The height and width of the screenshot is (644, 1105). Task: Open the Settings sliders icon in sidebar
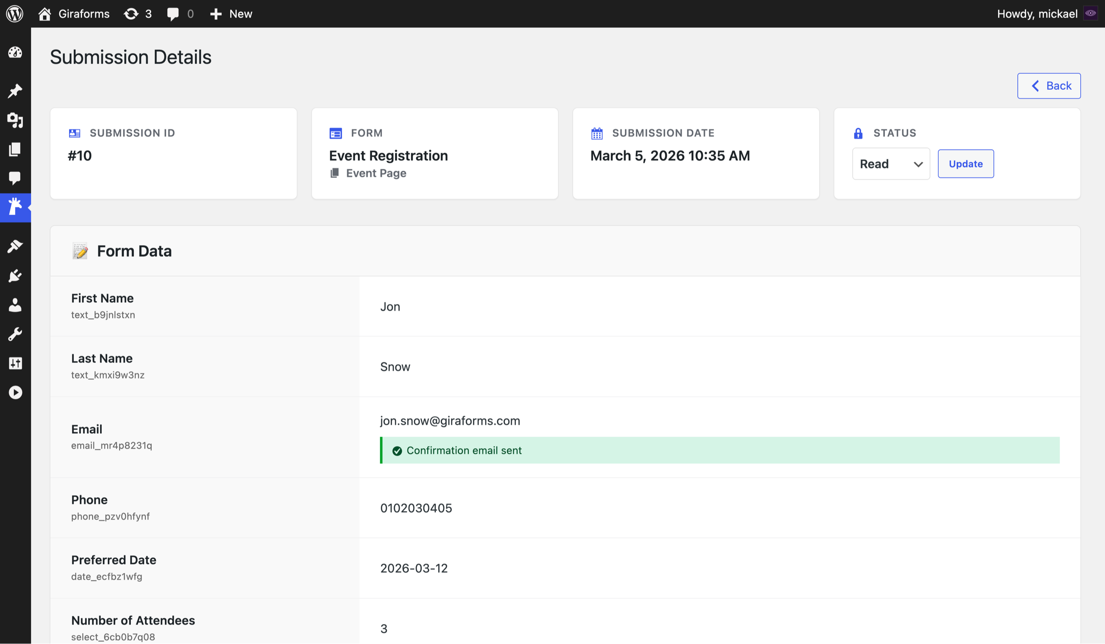(15, 363)
